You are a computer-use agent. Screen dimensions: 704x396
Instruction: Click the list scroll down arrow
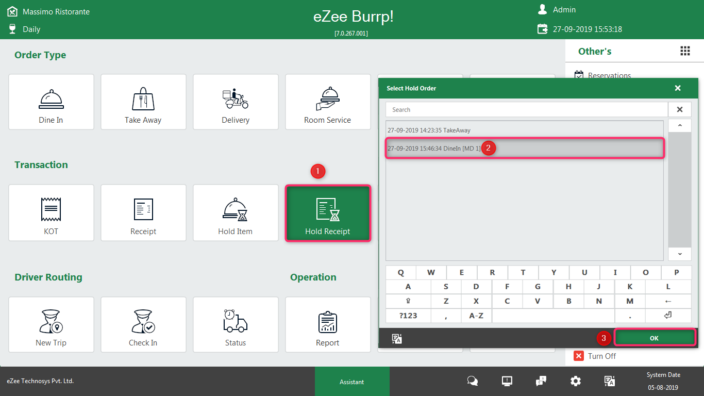point(680,254)
